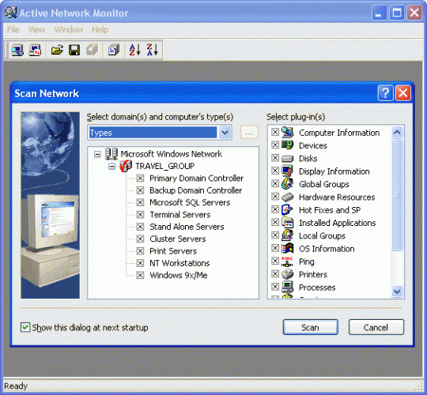
Task: Click the Hardware Resources label
Action: (337, 197)
